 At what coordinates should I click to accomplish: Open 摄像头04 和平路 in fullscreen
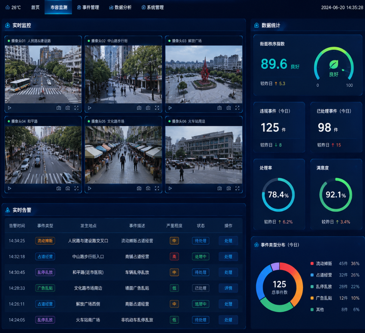(x=76, y=188)
